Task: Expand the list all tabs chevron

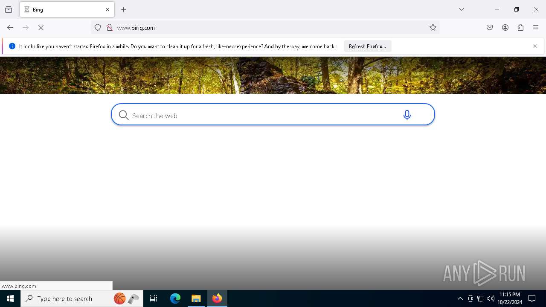Action: (x=462, y=9)
